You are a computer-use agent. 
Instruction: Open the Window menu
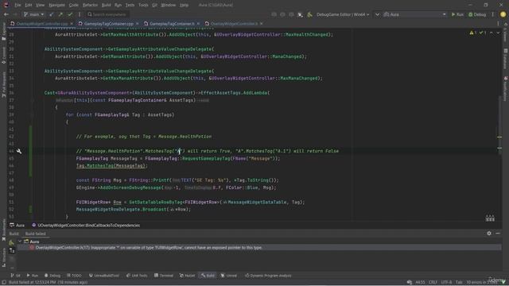168,6
